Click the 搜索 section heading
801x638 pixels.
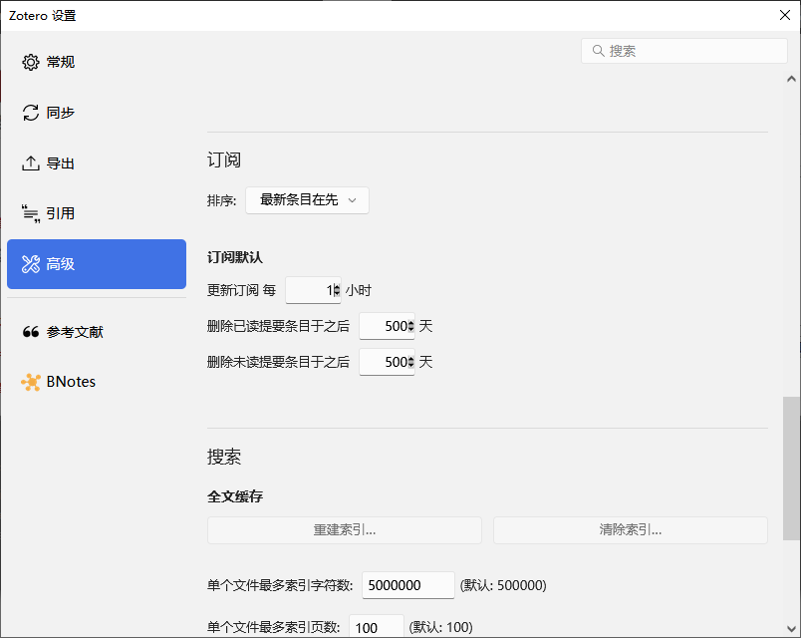224,457
